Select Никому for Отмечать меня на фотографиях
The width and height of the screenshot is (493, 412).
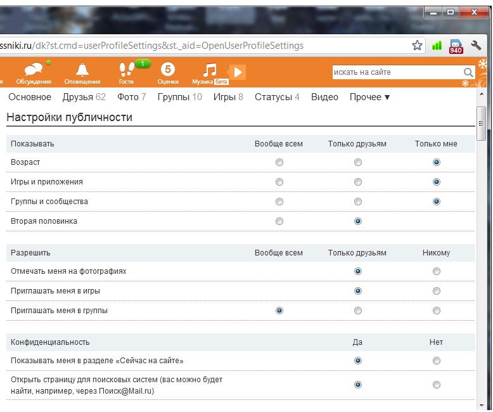click(436, 271)
